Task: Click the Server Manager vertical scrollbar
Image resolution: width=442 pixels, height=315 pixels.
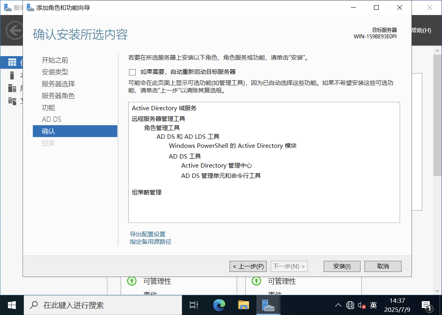Action: point(437,115)
